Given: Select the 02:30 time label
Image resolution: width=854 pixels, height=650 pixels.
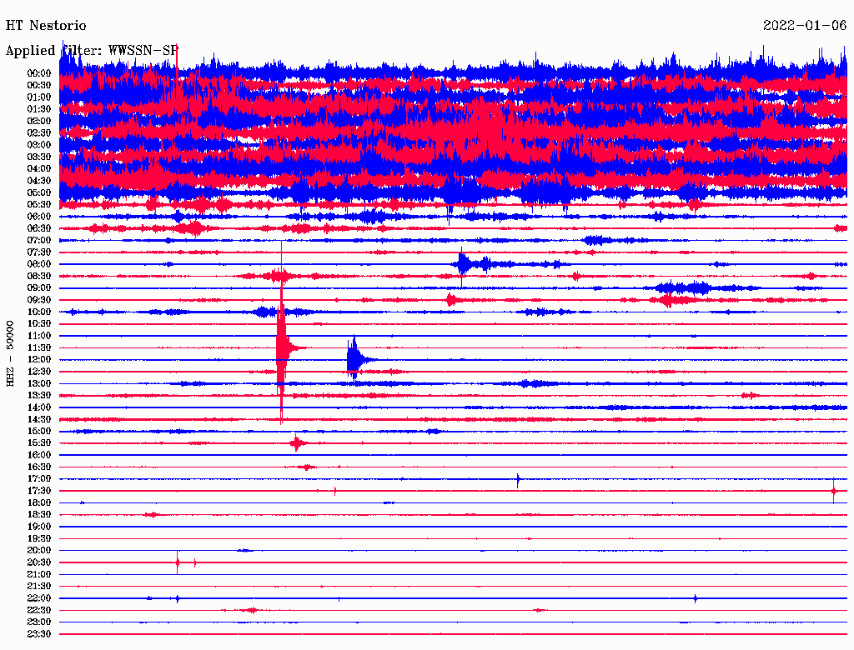Looking at the screenshot, I should [39, 132].
